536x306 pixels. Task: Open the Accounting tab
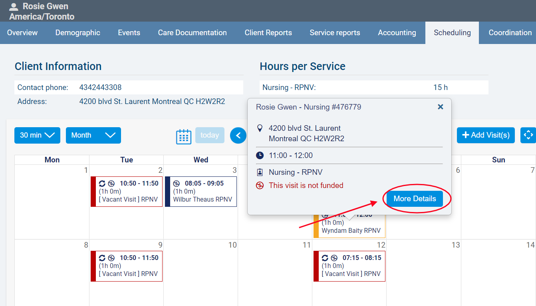point(397,33)
